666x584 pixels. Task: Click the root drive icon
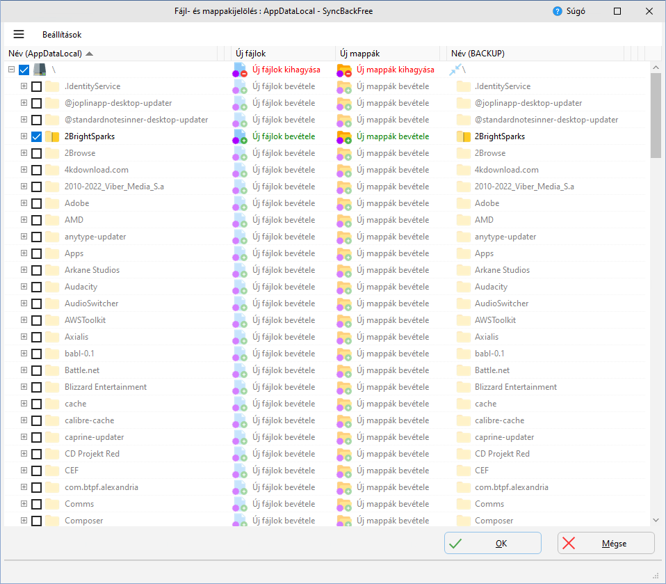tap(40, 70)
